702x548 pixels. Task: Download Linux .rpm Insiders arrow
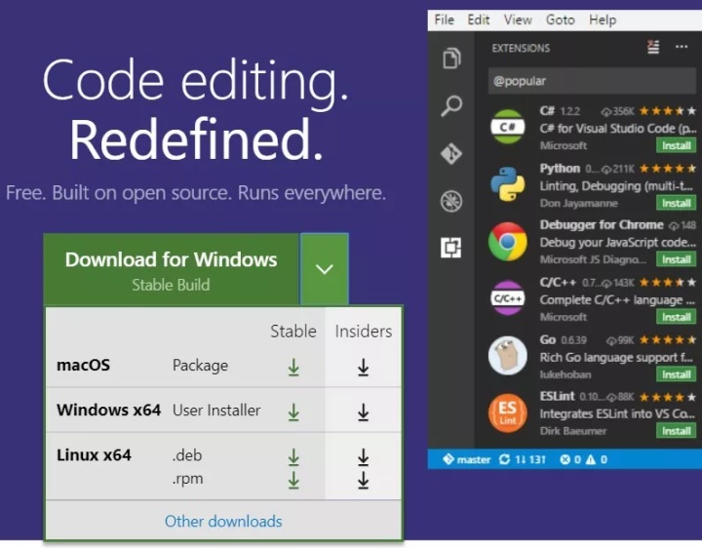pos(363,480)
